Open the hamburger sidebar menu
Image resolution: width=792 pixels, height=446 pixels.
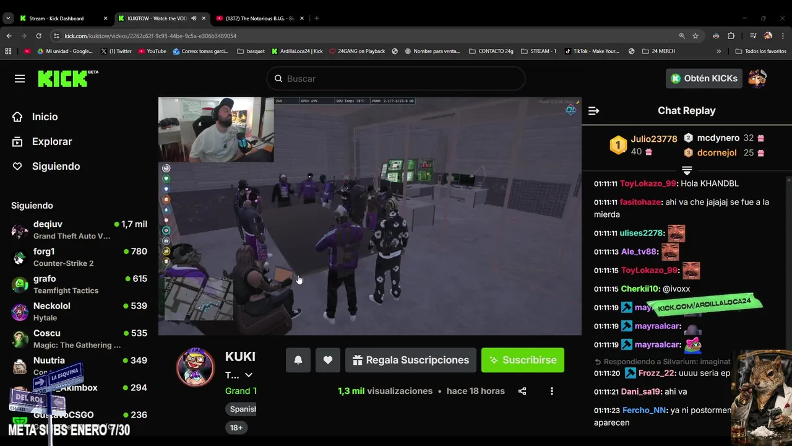pyautogui.click(x=20, y=79)
